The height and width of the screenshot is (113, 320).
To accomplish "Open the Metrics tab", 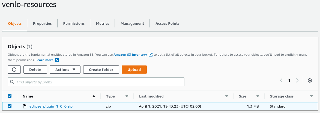I will [103, 23].
